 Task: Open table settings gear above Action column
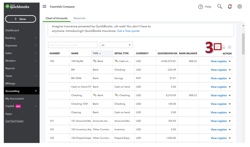(229, 47)
